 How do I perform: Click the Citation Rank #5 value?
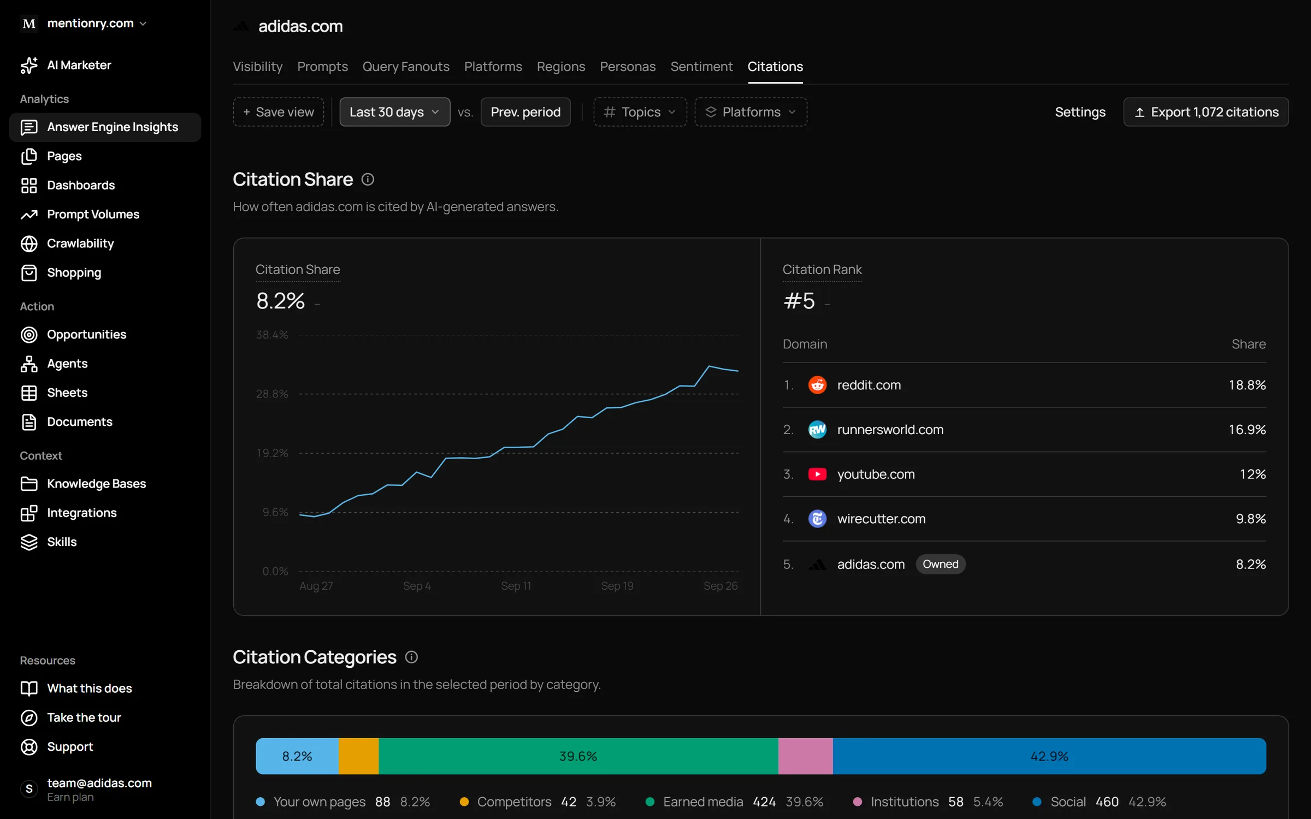[x=799, y=301]
